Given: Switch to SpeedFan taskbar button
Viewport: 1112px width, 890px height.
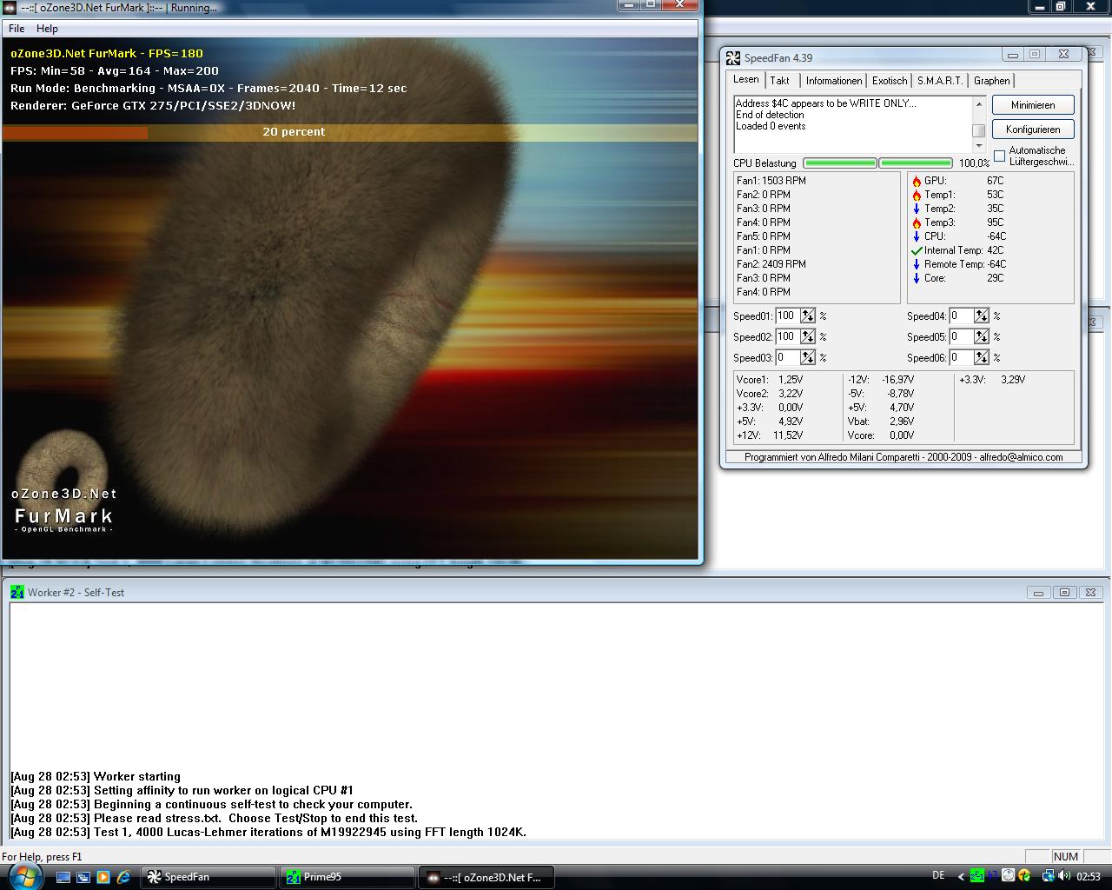Looking at the screenshot, I should (208, 877).
